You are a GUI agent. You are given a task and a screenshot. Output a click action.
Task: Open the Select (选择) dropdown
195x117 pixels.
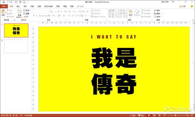coord(157,17)
